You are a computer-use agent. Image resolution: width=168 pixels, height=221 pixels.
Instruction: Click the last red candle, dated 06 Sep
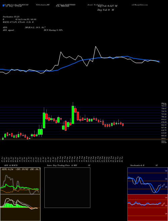pos(123,125)
